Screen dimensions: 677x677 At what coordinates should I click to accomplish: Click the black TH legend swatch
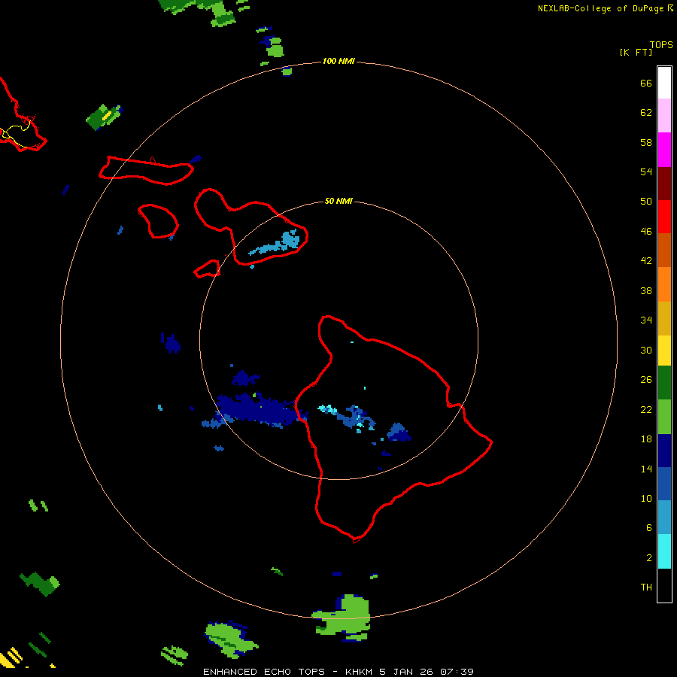click(664, 585)
